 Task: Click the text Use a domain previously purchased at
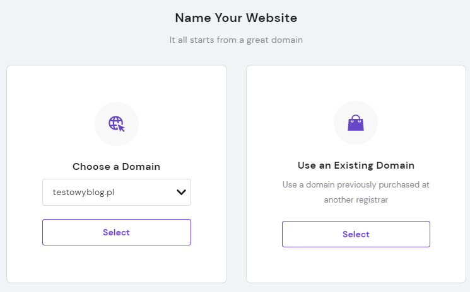click(356, 185)
